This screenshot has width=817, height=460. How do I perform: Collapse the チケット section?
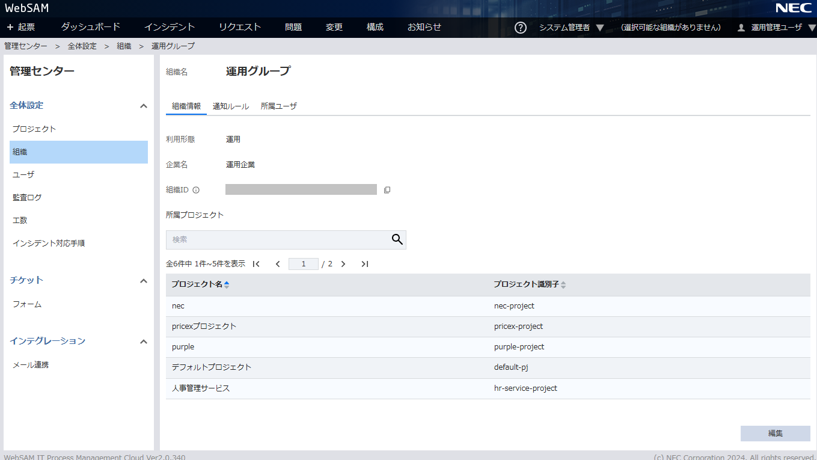pyautogui.click(x=144, y=281)
